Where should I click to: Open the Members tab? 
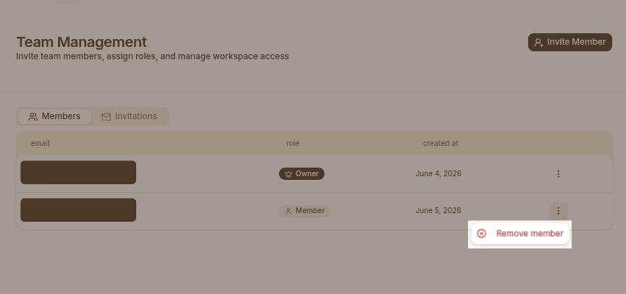54,116
